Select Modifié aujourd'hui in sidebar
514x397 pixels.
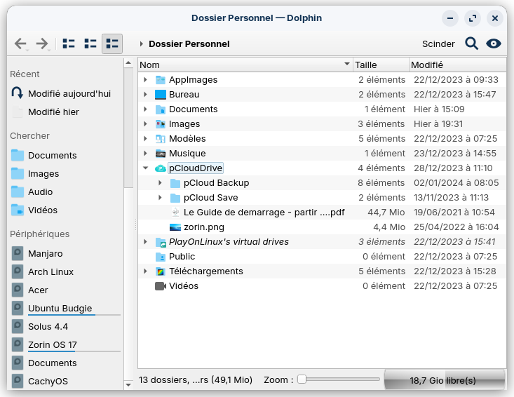click(x=69, y=93)
